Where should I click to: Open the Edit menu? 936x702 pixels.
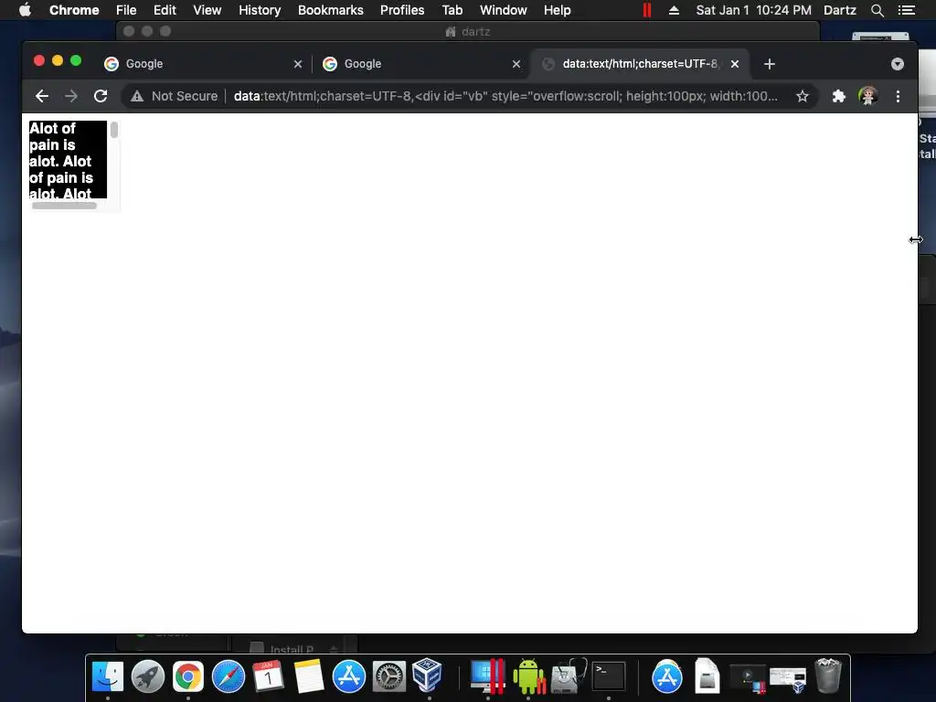[x=165, y=10]
